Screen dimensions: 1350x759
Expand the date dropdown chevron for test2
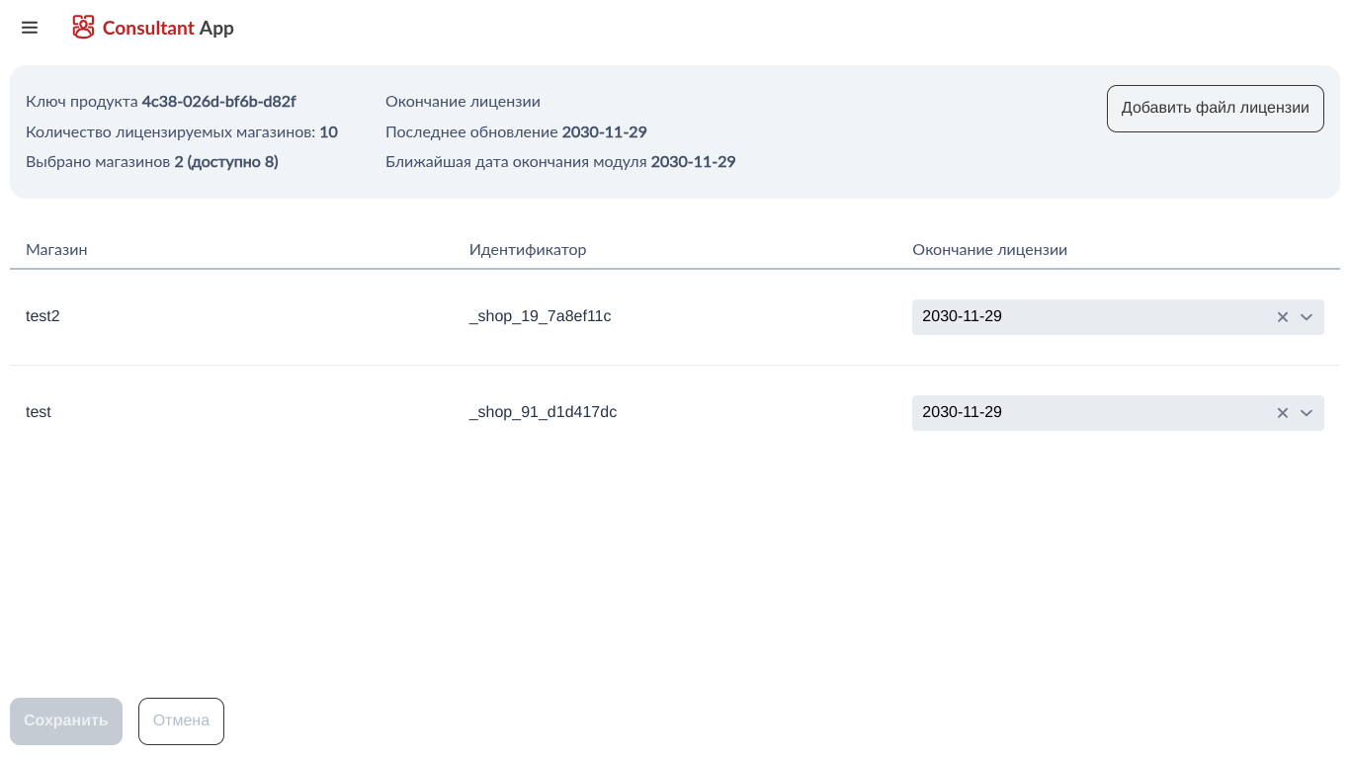(x=1306, y=317)
